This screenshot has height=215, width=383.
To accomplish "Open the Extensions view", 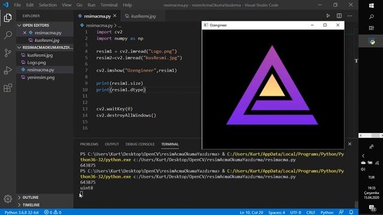I will [8, 88].
